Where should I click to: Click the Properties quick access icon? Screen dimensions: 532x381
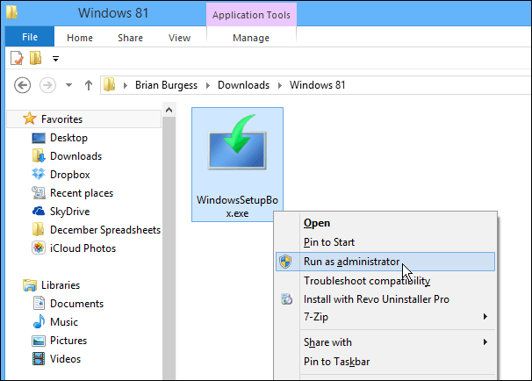coord(17,58)
